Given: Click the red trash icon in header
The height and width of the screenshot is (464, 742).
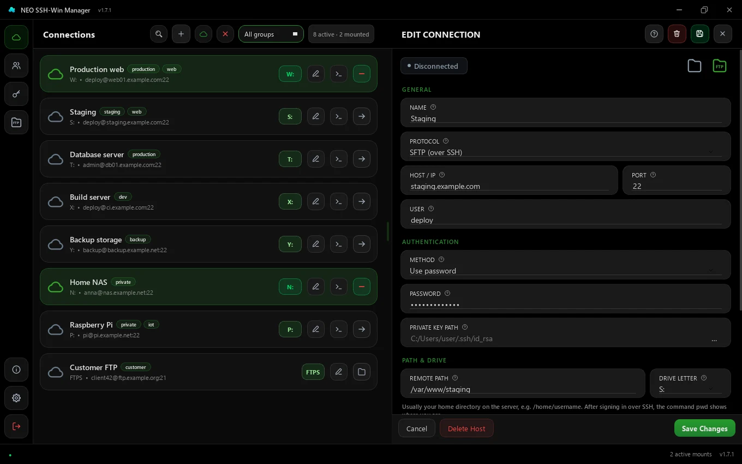Looking at the screenshot, I should click(677, 34).
